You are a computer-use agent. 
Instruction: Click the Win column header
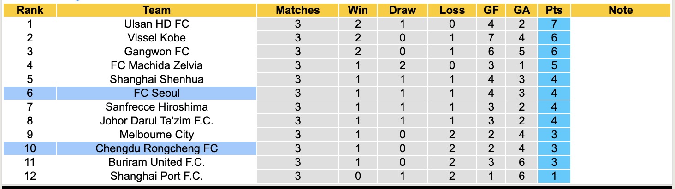pos(358,10)
